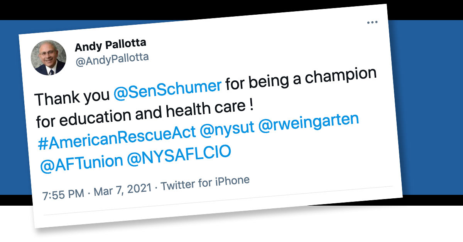The height and width of the screenshot is (242, 463).
Task: Click the Twitter for iPhone source label
Action: (205, 183)
